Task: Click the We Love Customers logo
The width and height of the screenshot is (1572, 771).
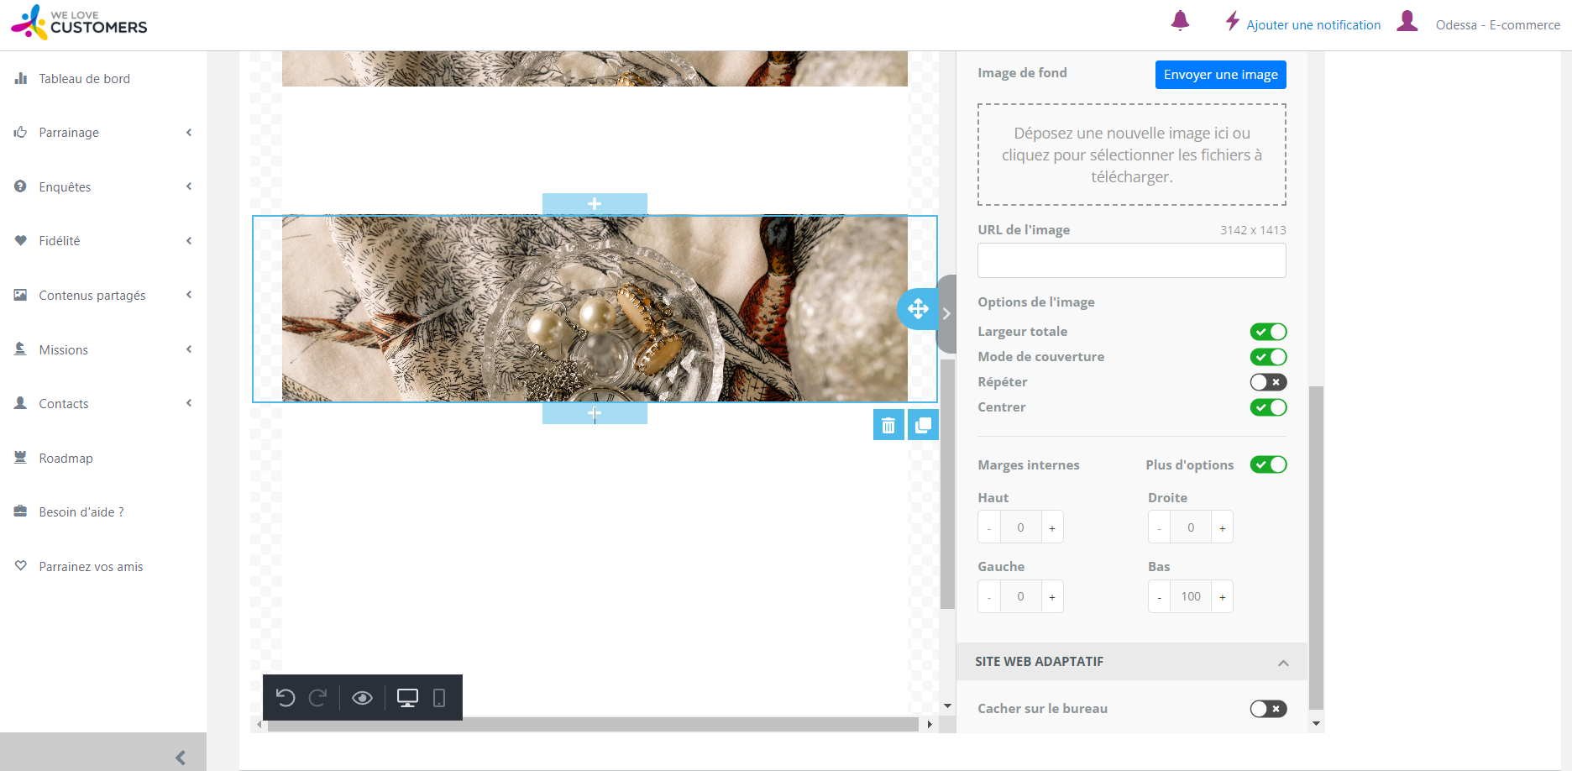Action: 79,22
